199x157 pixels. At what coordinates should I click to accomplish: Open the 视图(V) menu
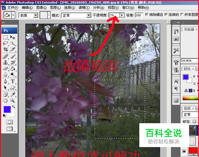coord(113,8)
